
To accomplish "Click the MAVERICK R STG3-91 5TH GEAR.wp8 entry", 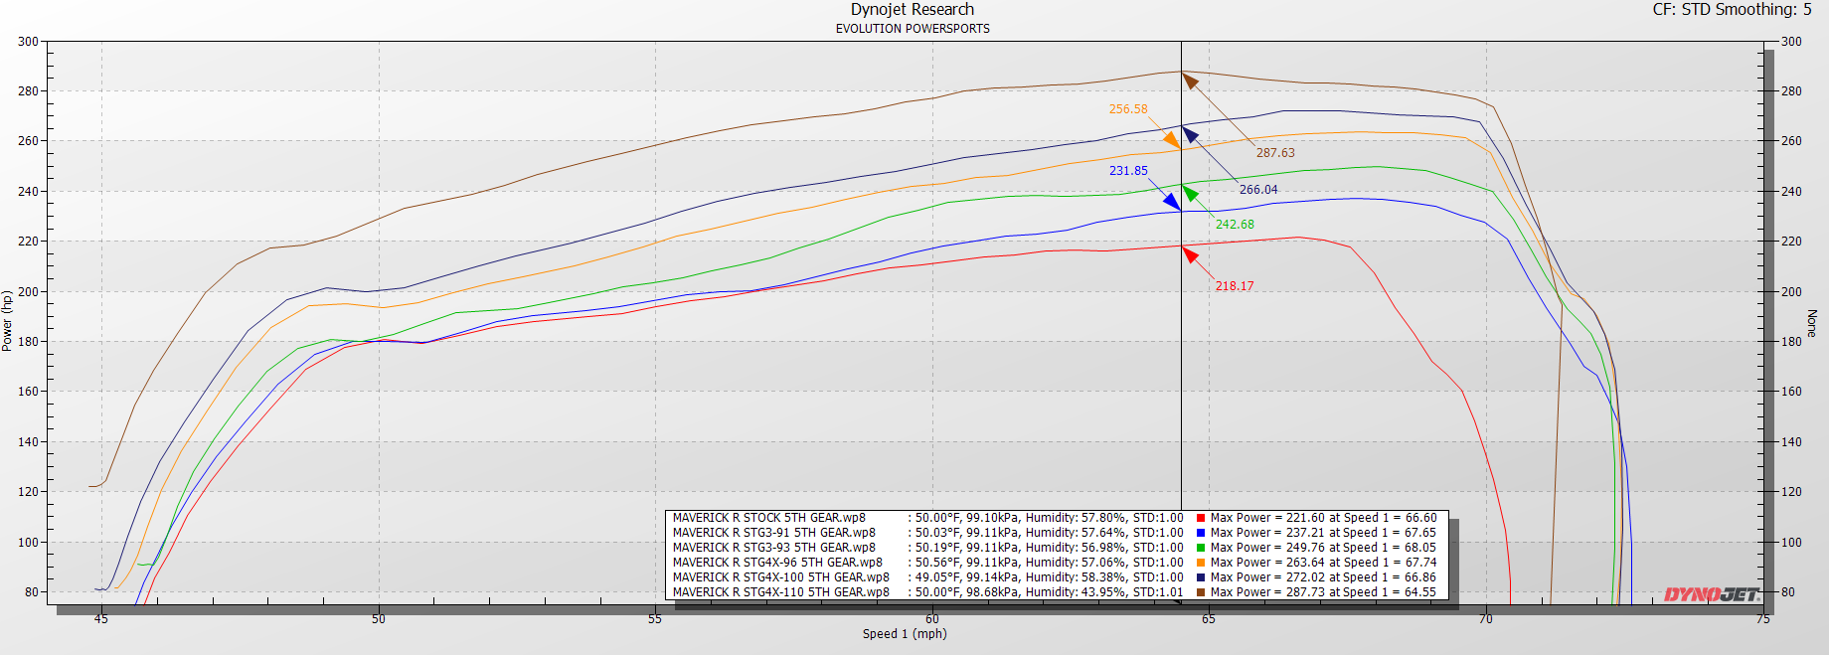I will point(773,533).
